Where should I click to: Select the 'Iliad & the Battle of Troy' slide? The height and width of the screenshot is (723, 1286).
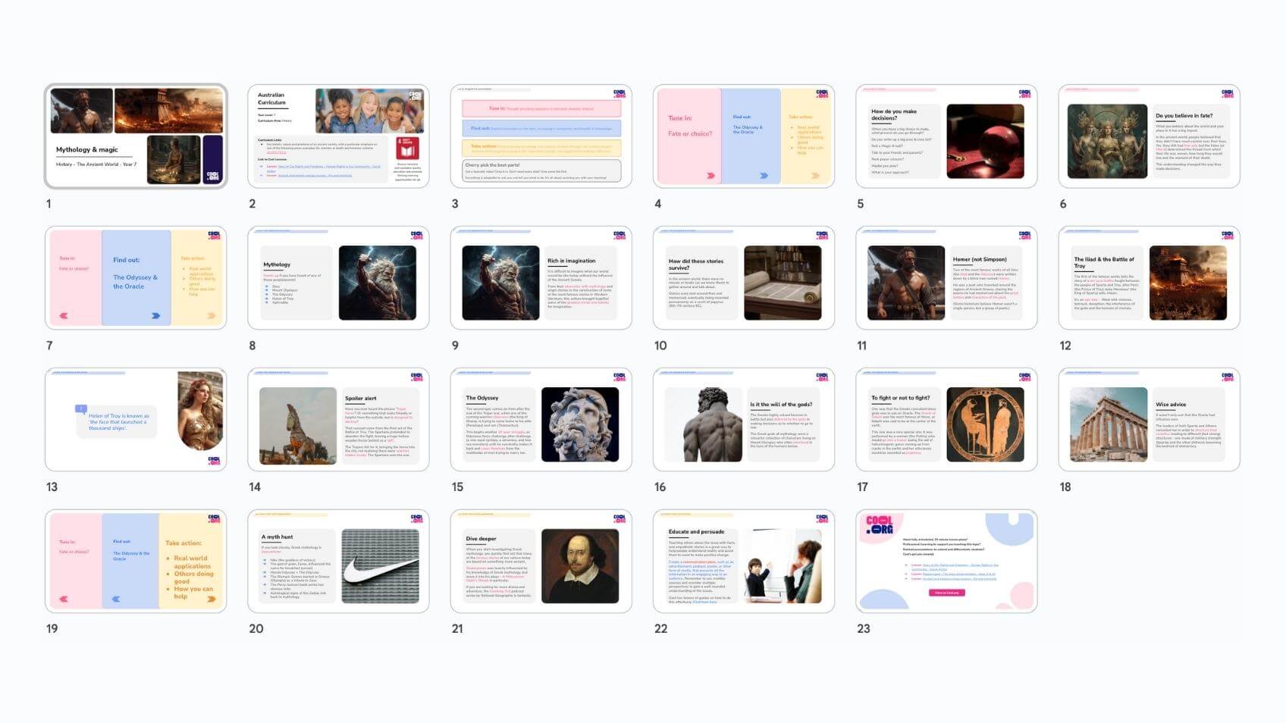pos(1149,278)
